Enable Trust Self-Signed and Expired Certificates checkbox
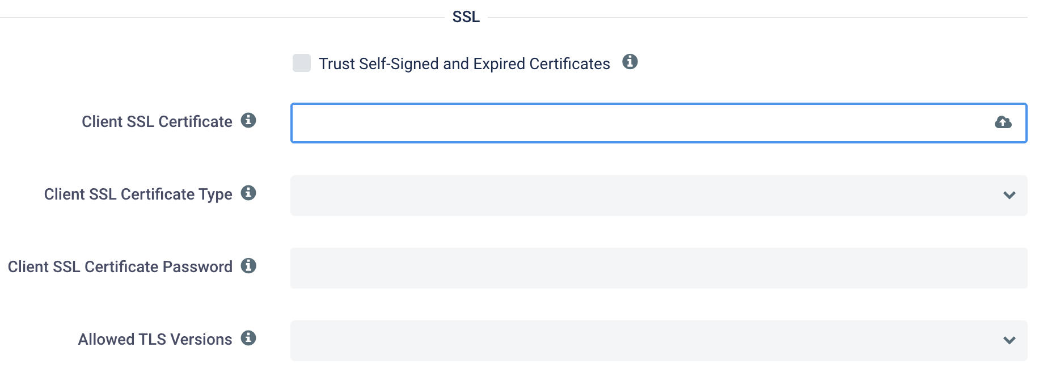 (302, 63)
